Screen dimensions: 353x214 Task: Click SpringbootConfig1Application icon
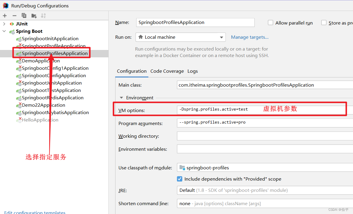tap(19, 68)
